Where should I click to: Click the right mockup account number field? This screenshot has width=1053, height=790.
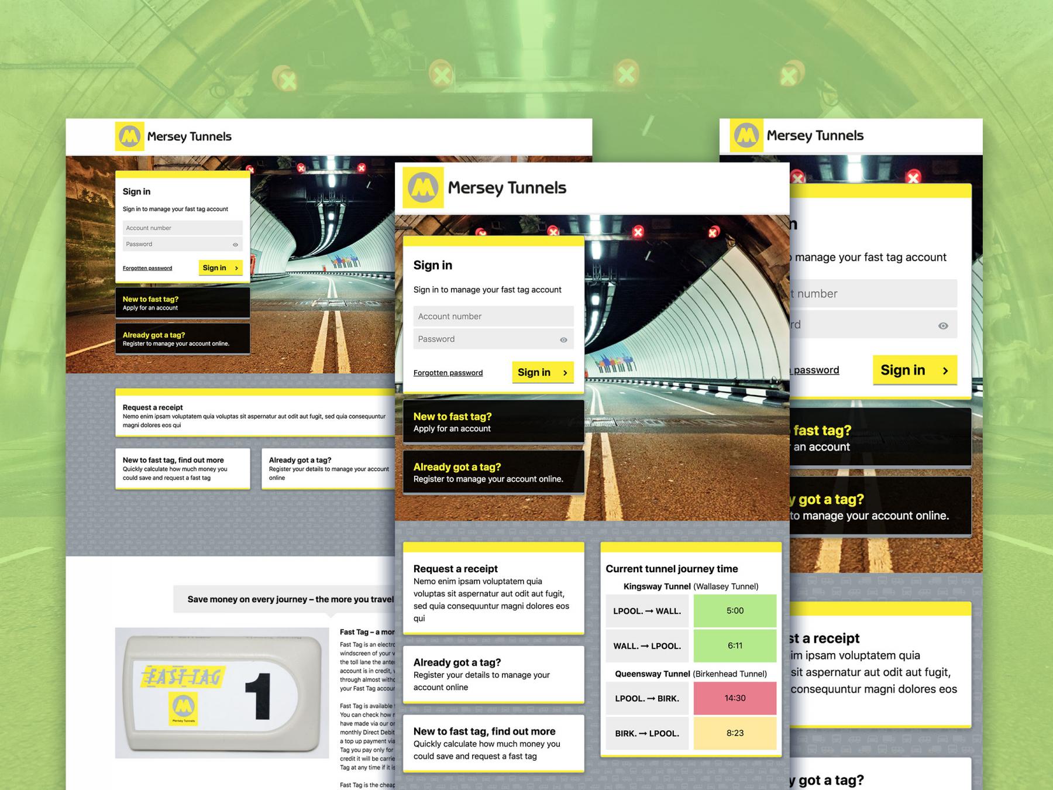click(x=873, y=293)
